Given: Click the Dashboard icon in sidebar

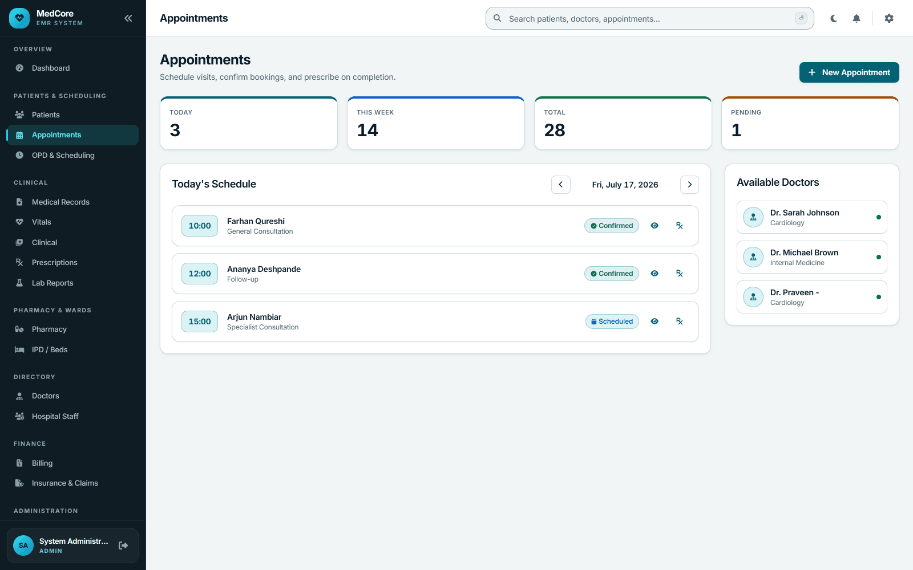Looking at the screenshot, I should click(19, 68).
